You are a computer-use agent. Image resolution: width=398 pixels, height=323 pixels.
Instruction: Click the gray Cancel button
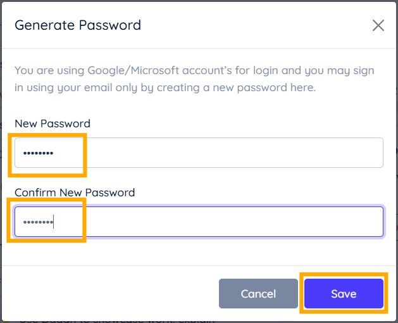click(x=258, y=294)
